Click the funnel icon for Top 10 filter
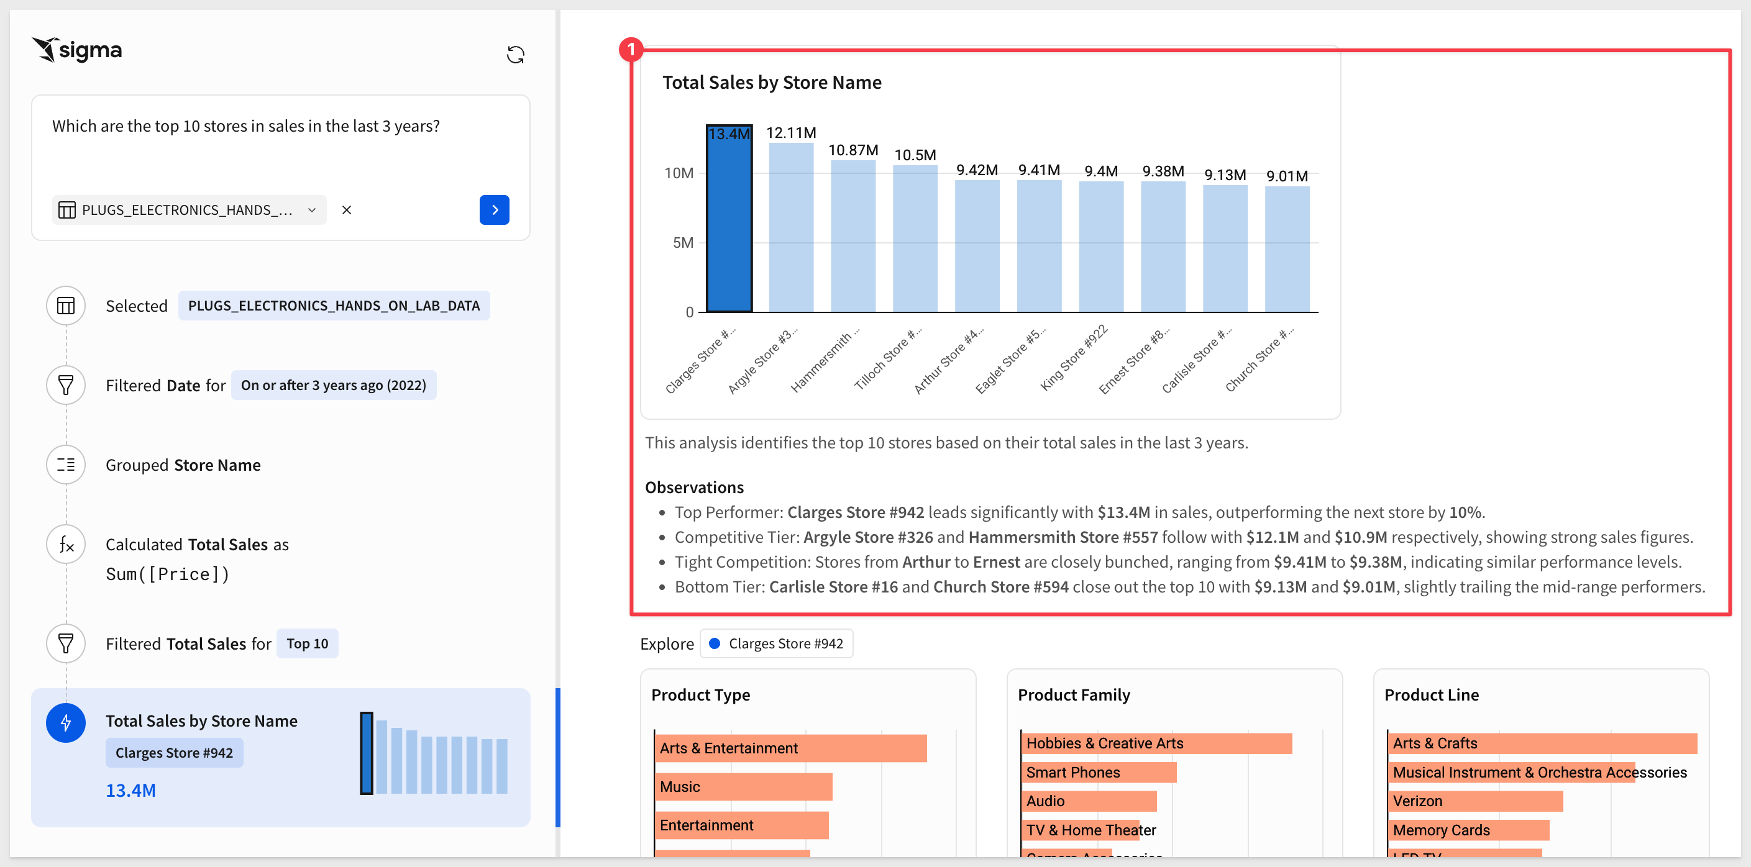Image resolution: width=1751 pixels, height=867 pixels. point(66,643)
